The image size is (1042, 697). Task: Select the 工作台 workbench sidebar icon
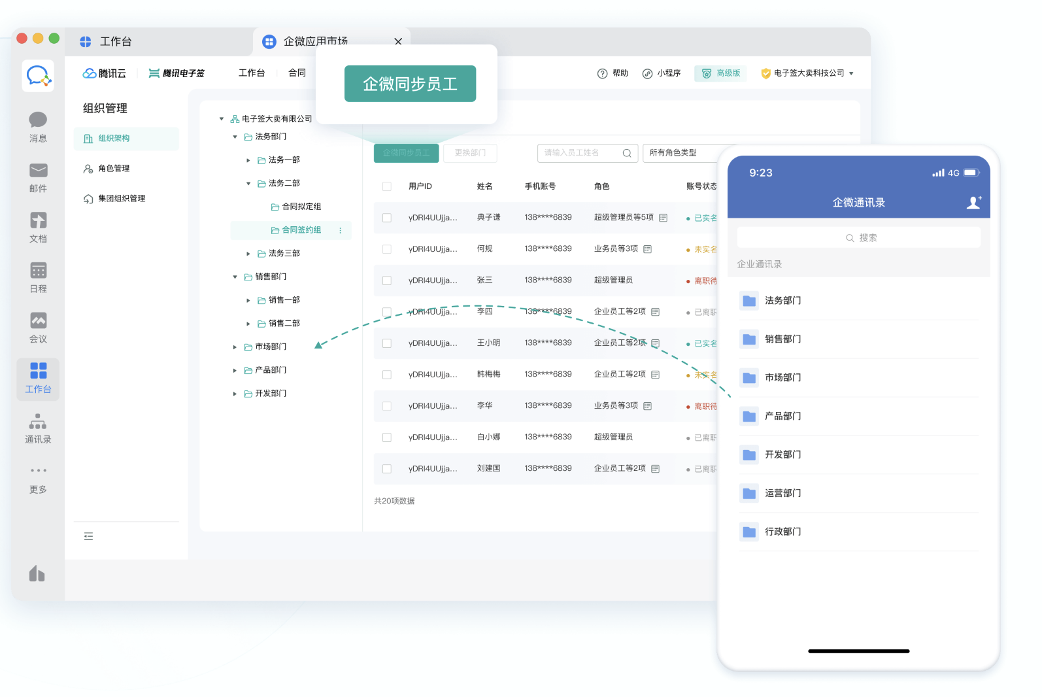(38, 371)
